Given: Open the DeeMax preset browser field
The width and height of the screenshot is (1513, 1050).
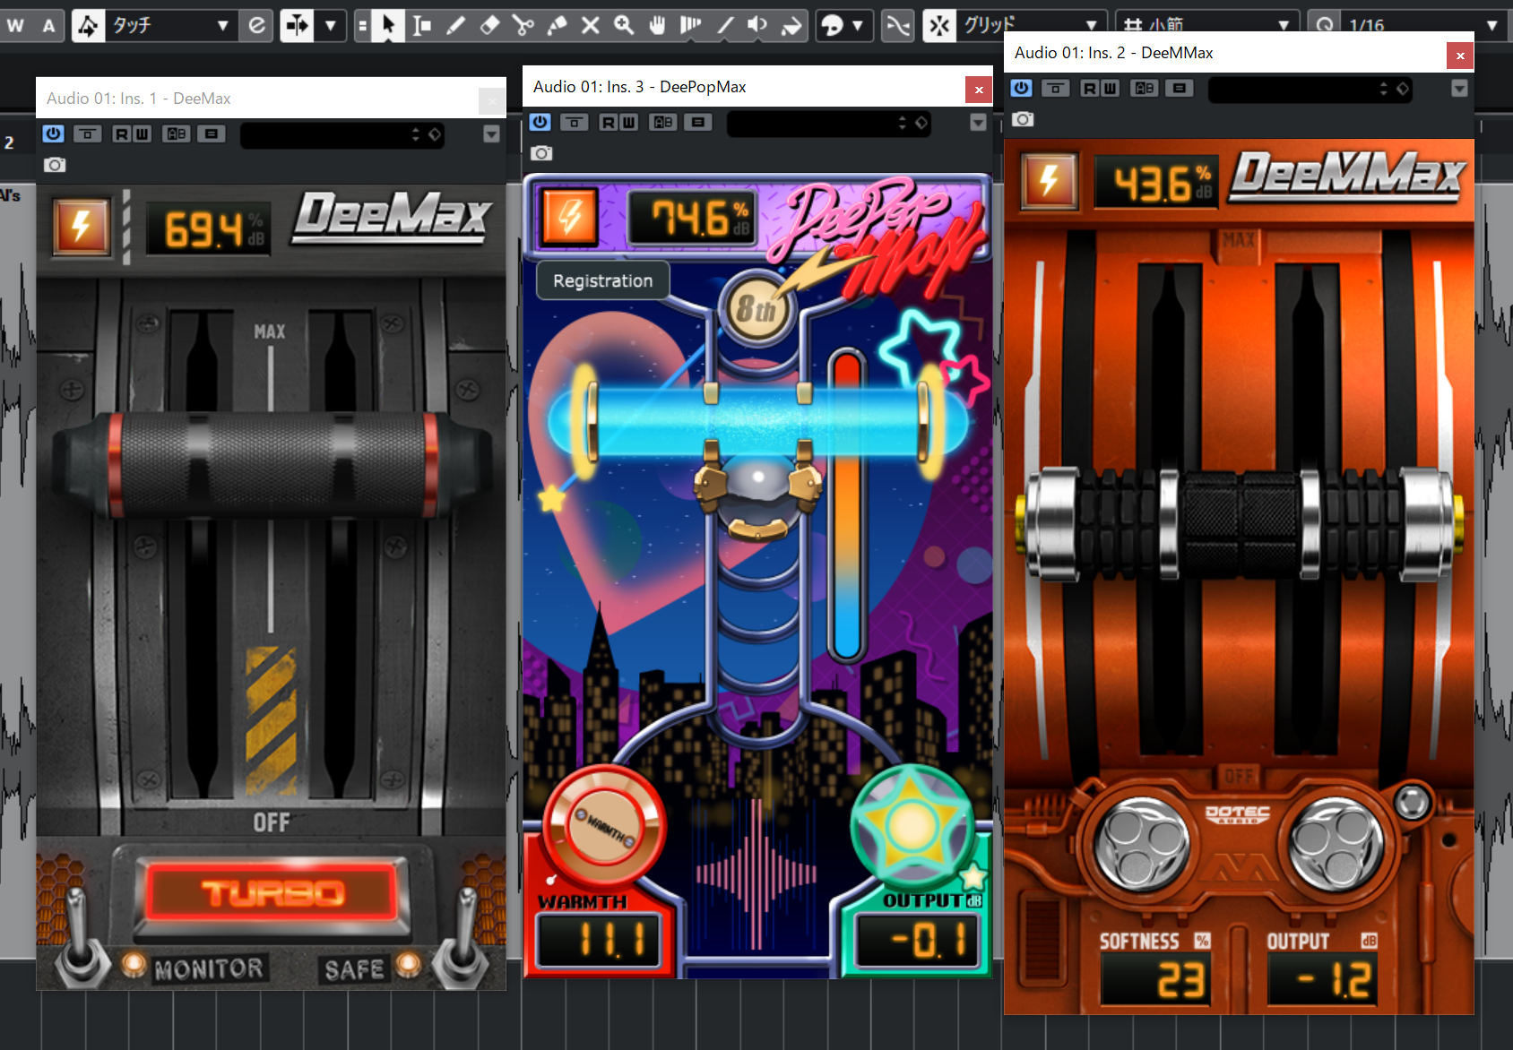Looking at the screenshot, I should (x=342, y=134).
